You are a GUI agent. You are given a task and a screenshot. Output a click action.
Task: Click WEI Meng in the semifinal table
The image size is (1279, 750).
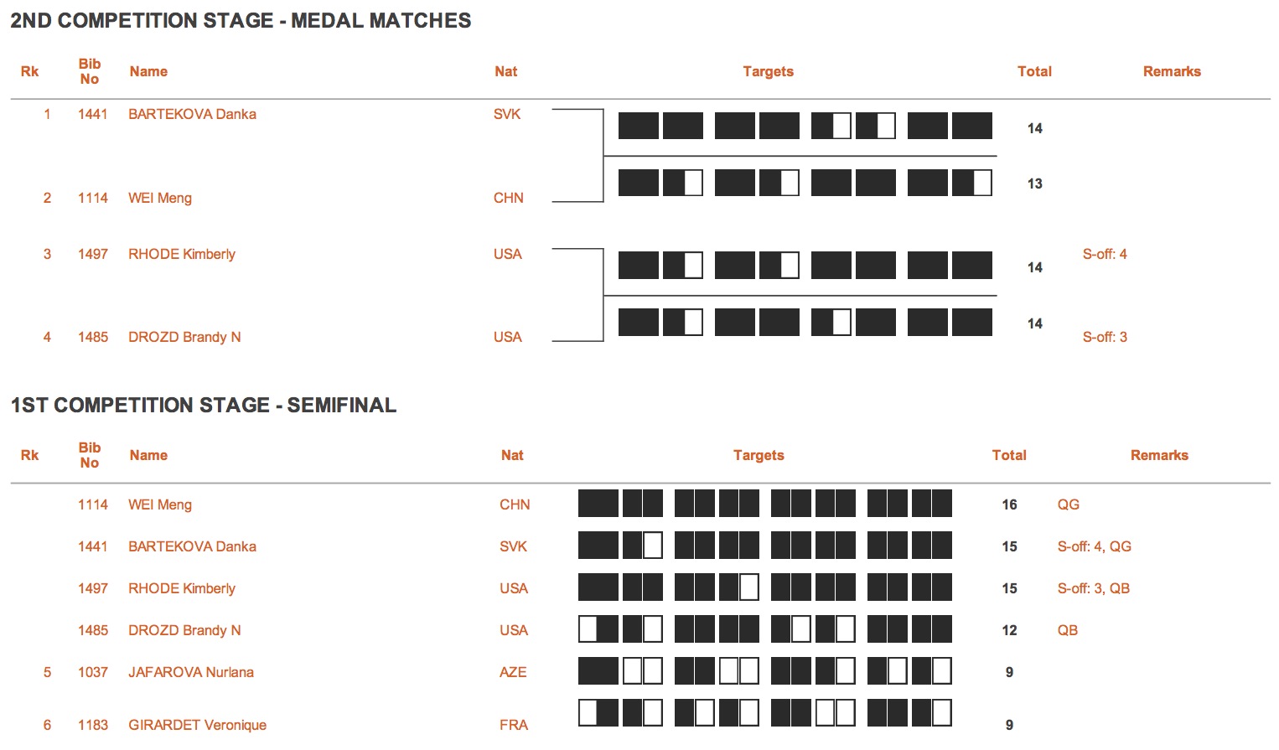tap(159, 504)
